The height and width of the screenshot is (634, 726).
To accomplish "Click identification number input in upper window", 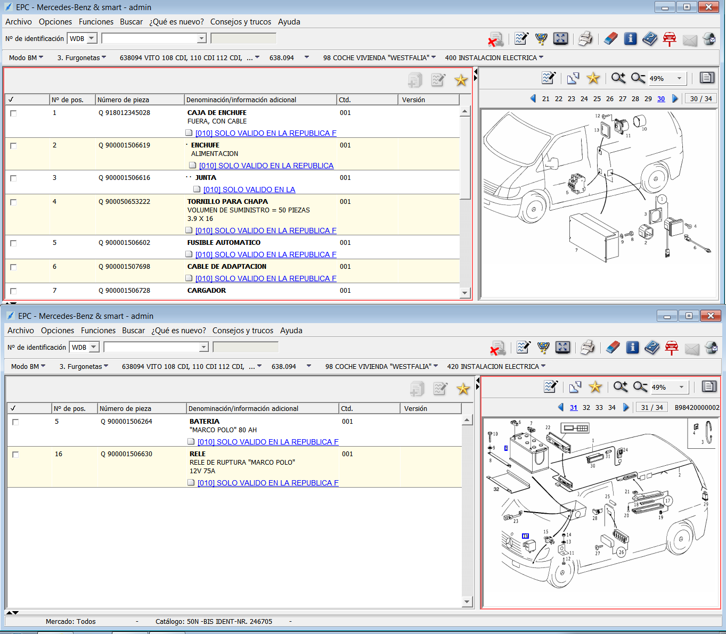I will 154,38.
